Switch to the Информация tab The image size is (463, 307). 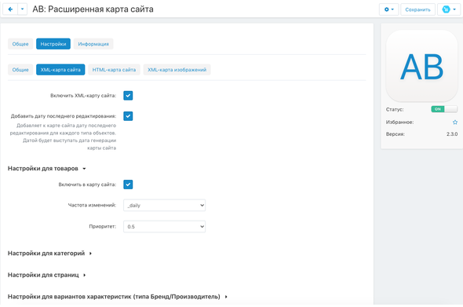(x=93, y=44)
